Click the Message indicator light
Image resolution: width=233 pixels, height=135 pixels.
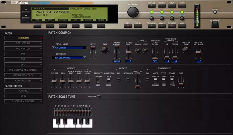tap(215, 12)
